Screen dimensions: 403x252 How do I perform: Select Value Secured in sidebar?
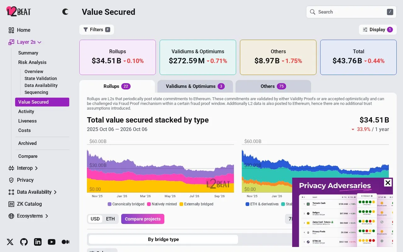[42, 102]
